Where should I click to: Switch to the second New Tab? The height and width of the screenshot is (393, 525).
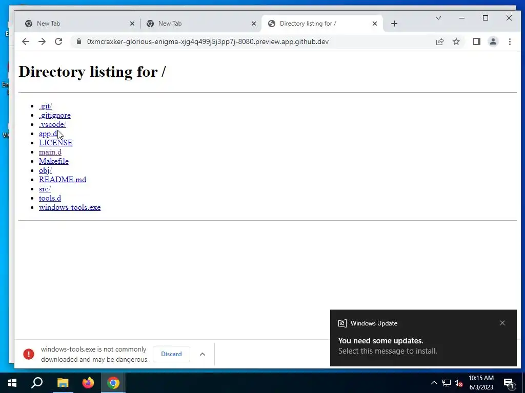[x=201, y=24]
